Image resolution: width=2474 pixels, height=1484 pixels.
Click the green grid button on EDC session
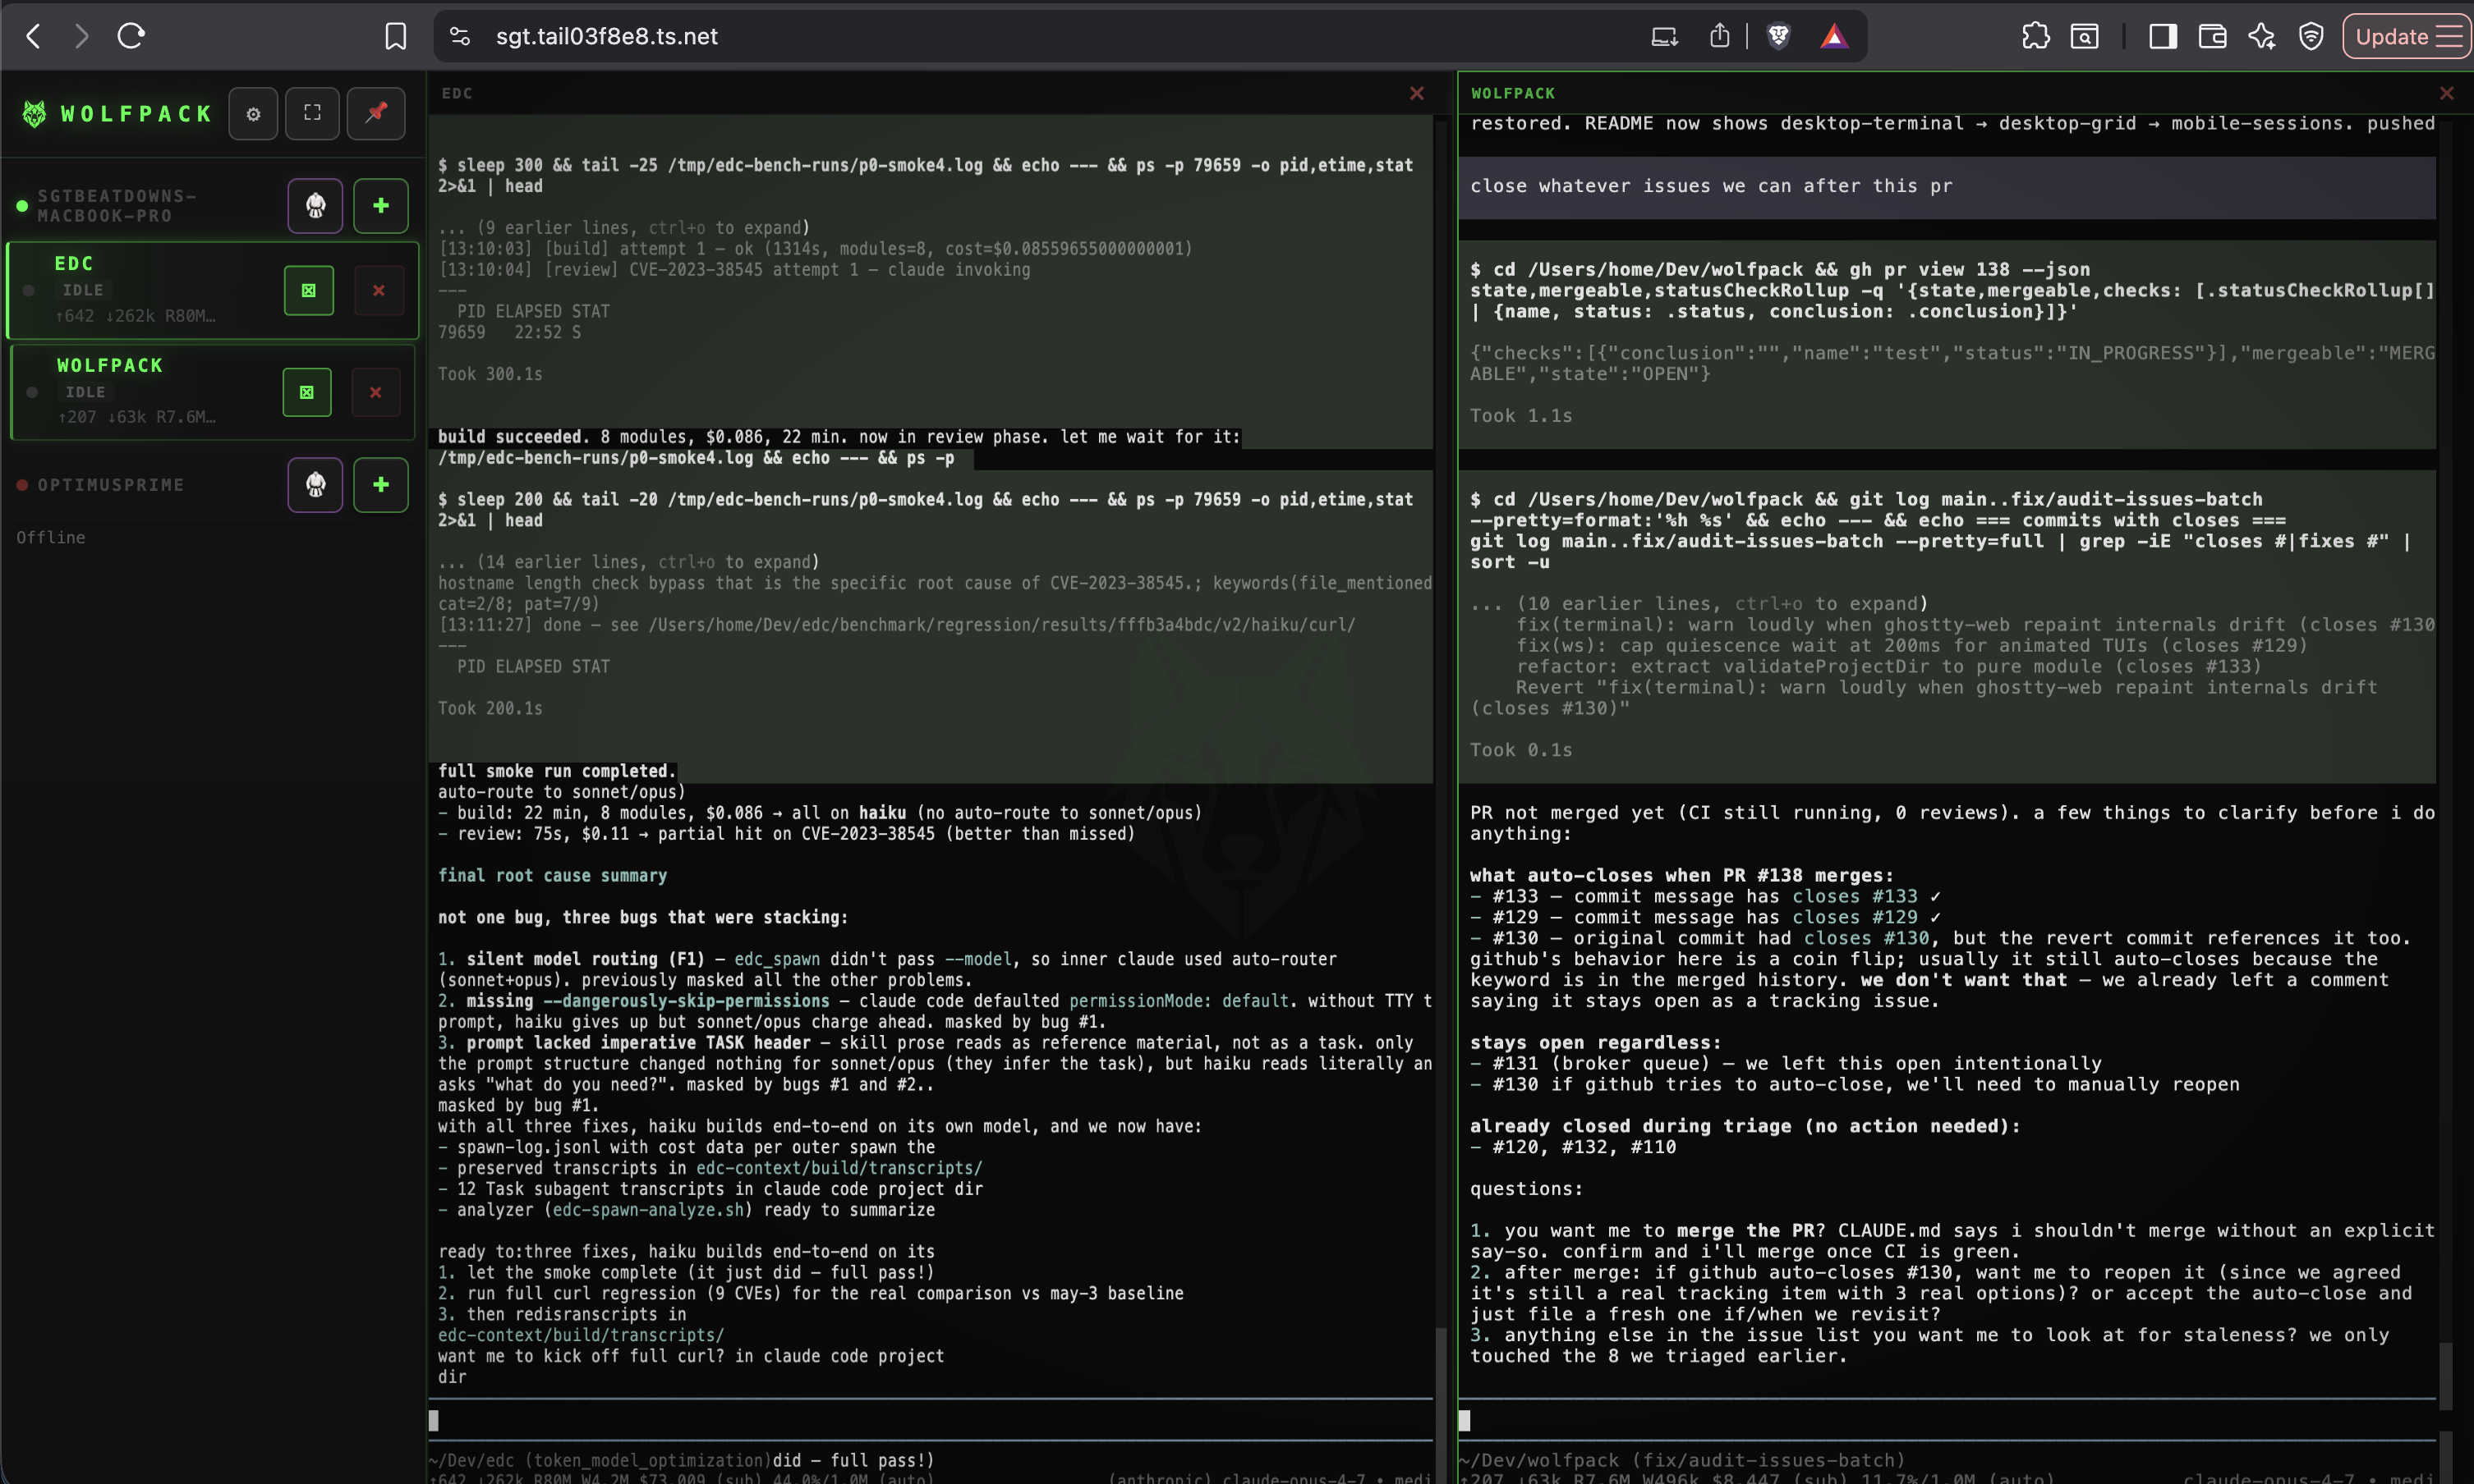tap(308, 291)
